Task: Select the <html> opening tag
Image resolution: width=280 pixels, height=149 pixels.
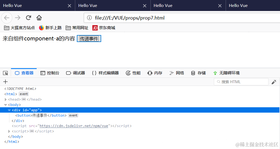Action: (10, 94)
